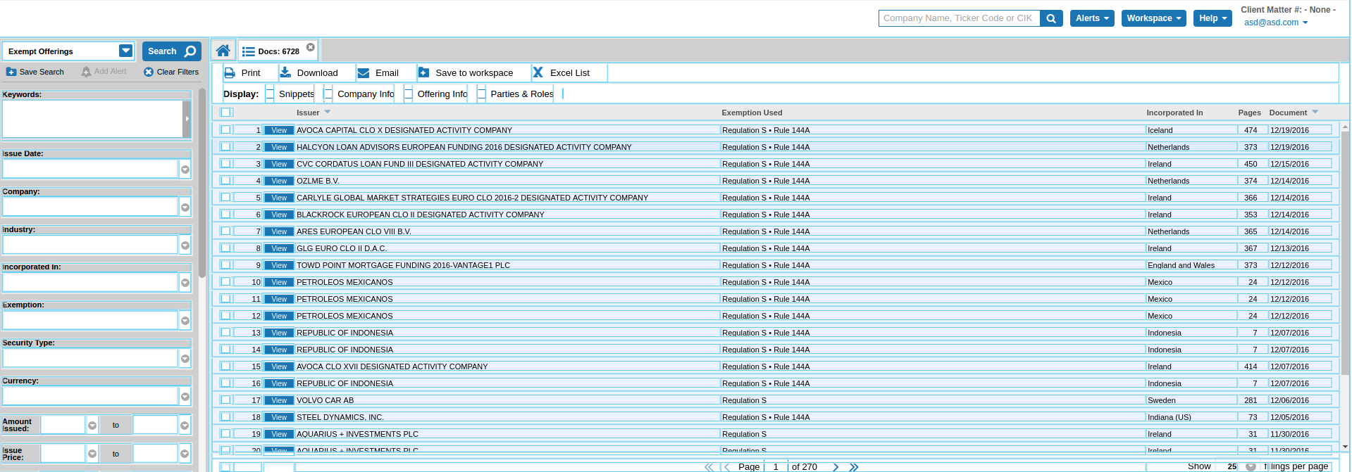Click the page number input field
The height and width of the screenshot is (472, 1352).
coord(776,466)
